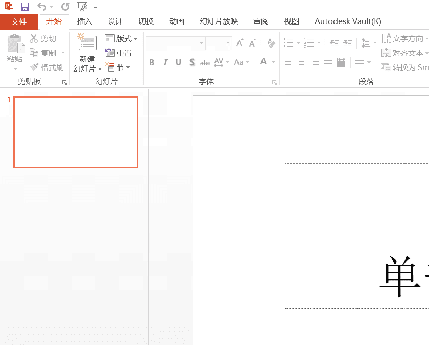
Task: Align text left
Action: [x=289, y=62]
